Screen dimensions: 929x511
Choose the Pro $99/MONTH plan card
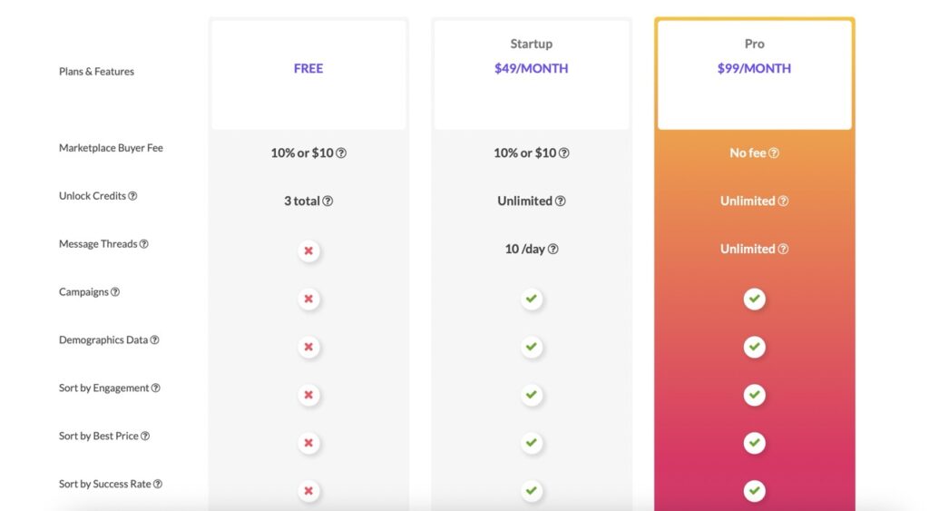(x=754, y=74)
